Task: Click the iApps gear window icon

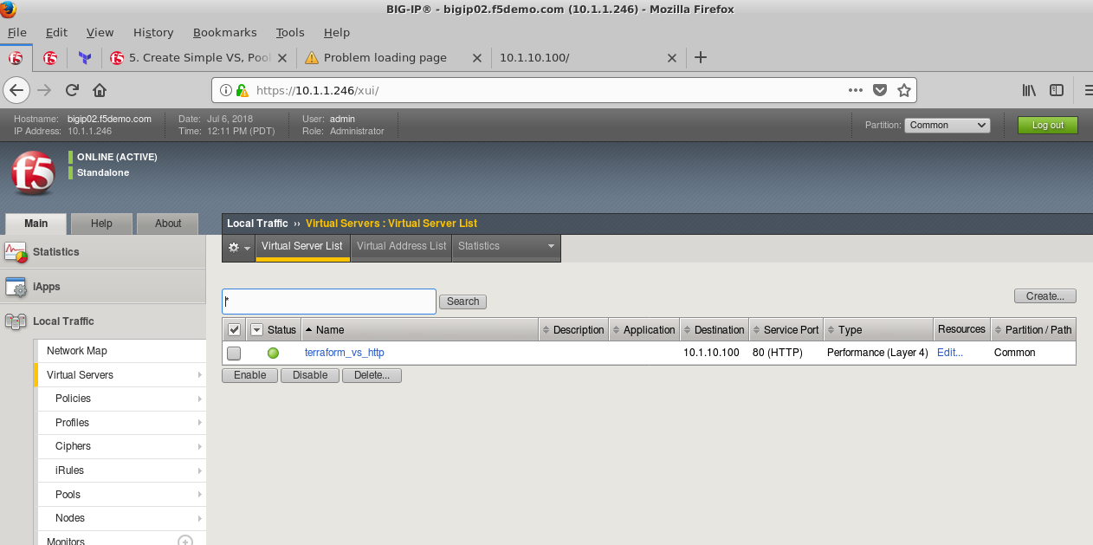Action: coord(16,287)
